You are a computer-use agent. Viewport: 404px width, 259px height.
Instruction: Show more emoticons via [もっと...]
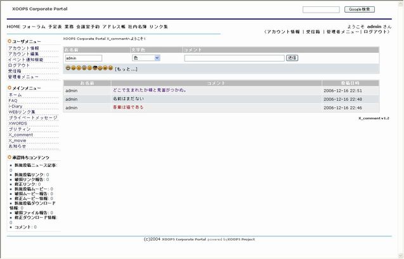[x=126, y=69]
